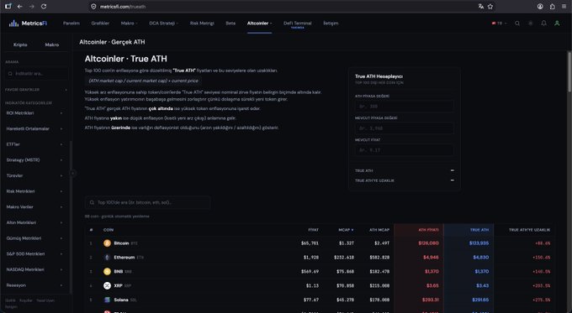Click the Mevcut Fiyat input field
572x313 pixels.
pyautogui.click(x=405, y=150)
